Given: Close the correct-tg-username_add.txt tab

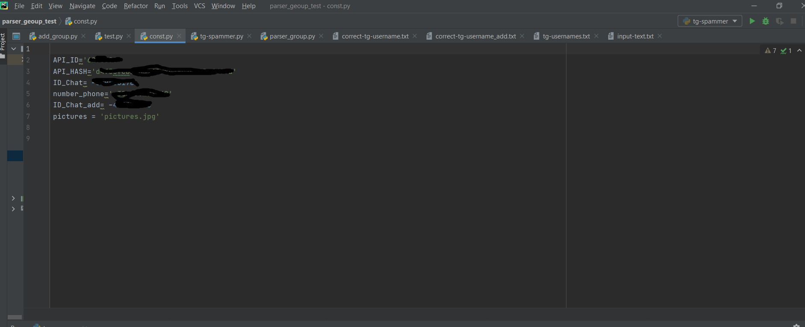Looking at the screenshot, I should 522,36.
